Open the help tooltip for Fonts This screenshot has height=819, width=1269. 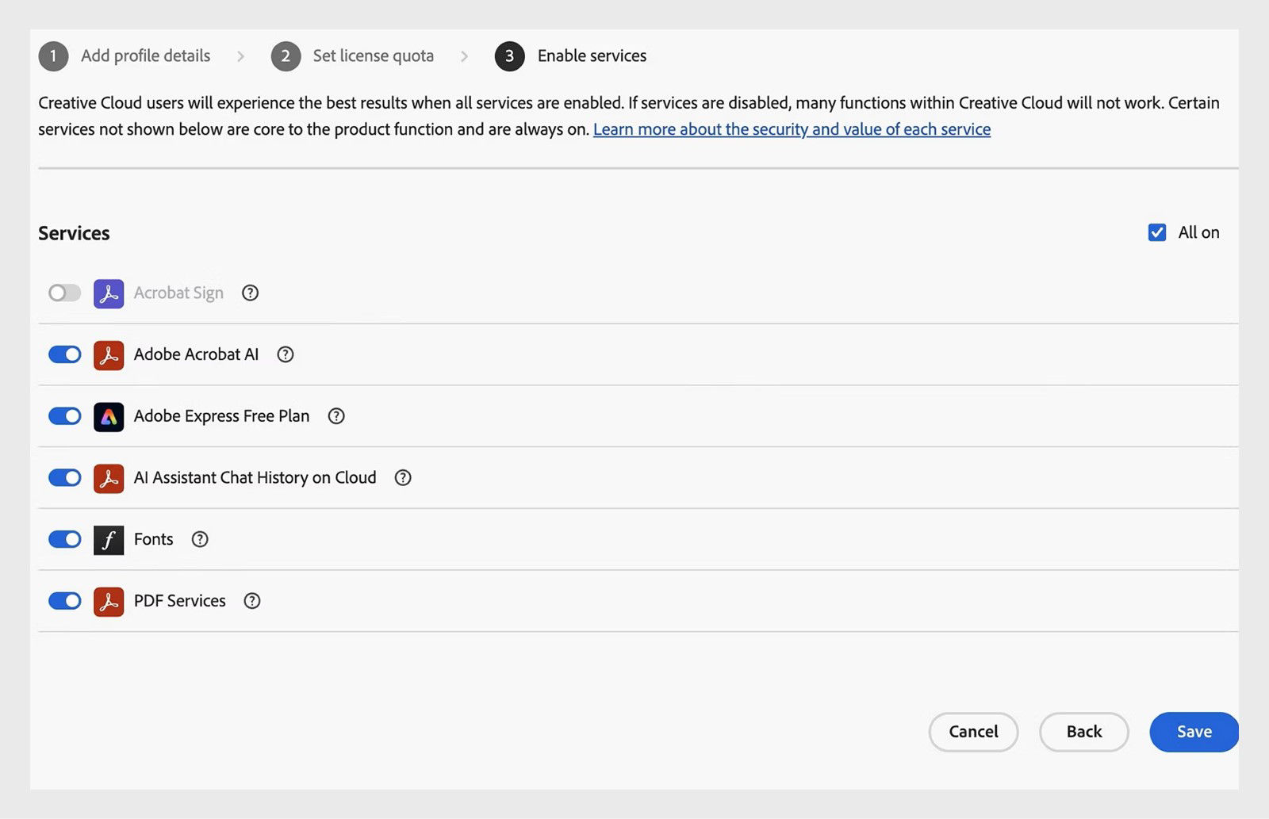pyautogui.click(x=199, y=539)
